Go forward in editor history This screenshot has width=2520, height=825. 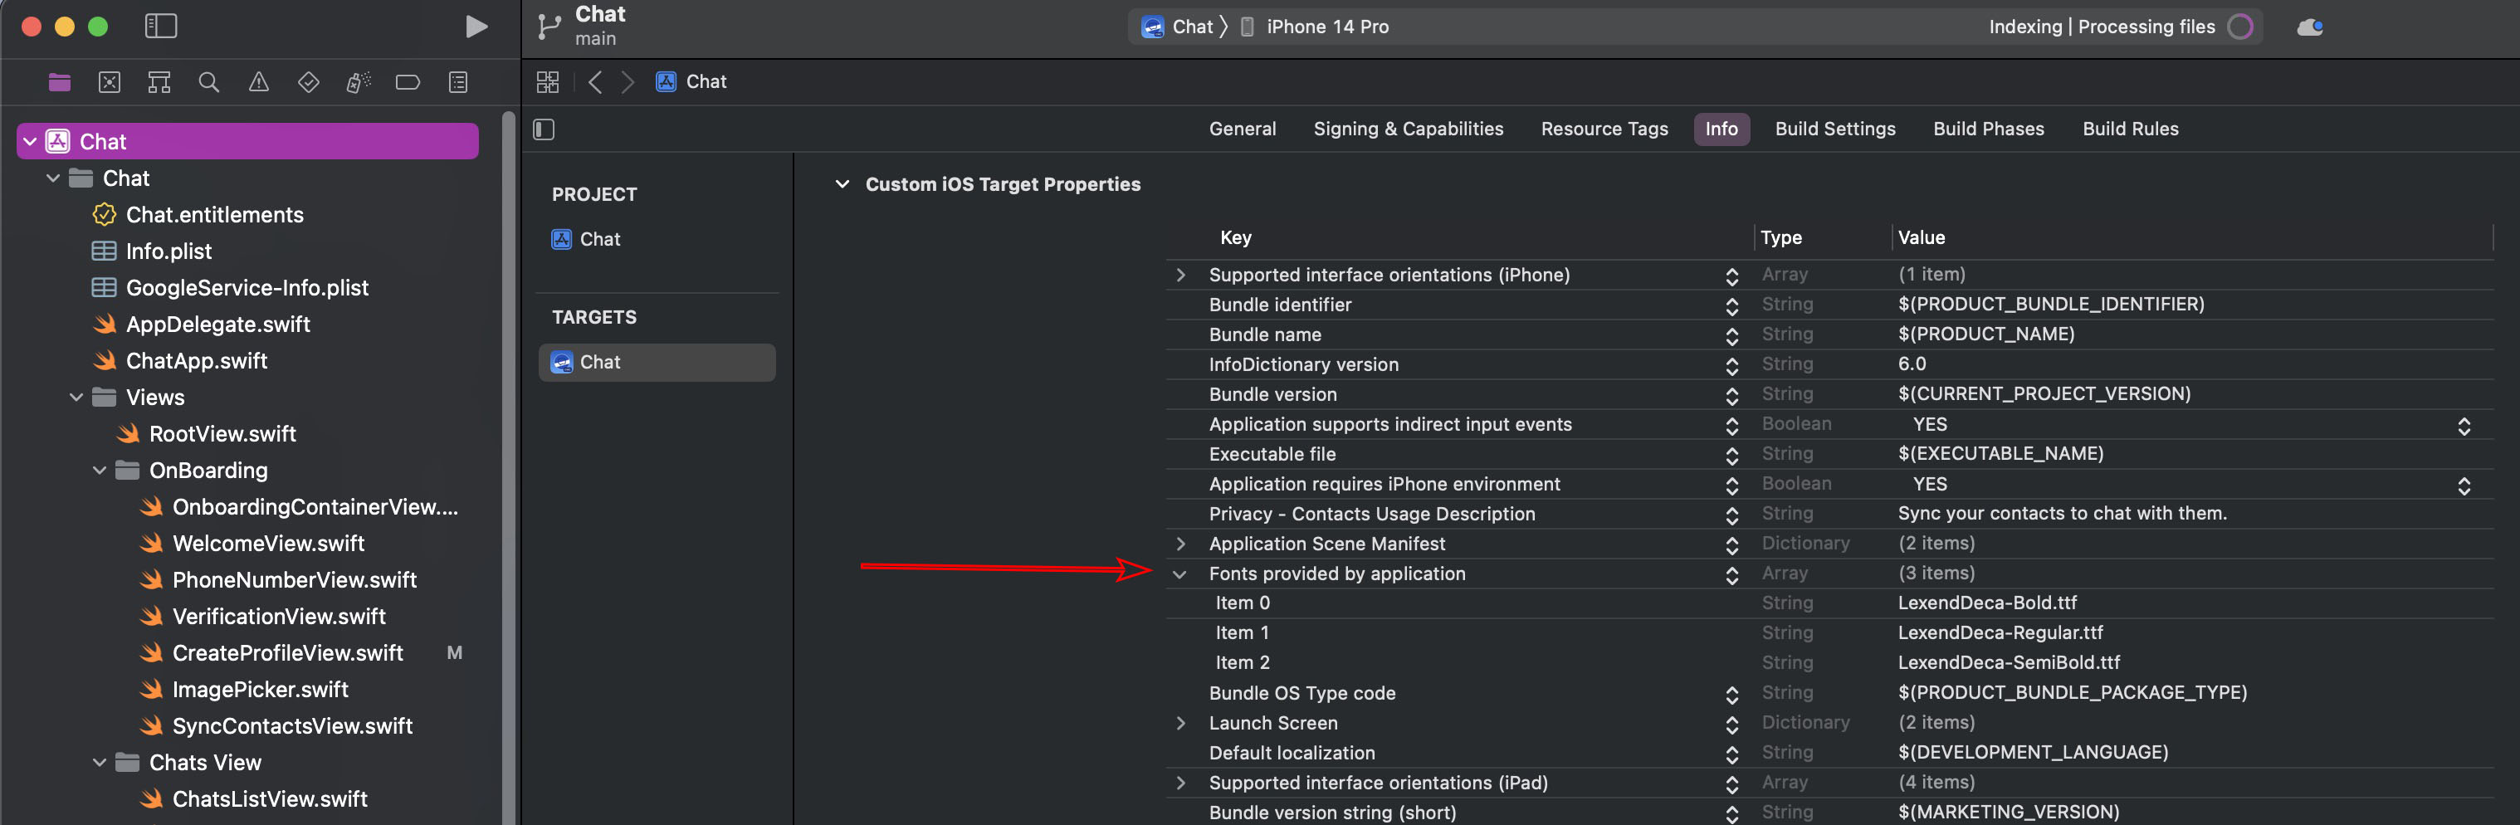point(628,82)
